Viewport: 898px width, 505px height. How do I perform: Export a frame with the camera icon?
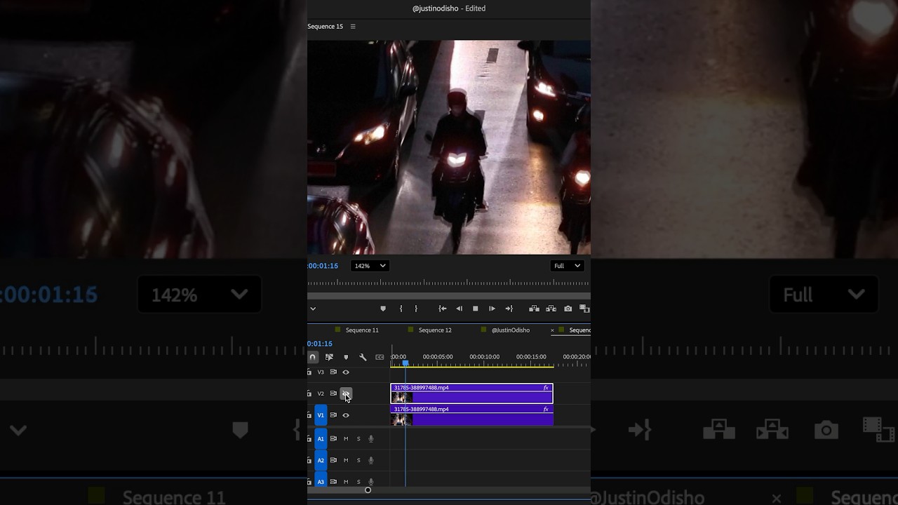(x=568, y=309)
